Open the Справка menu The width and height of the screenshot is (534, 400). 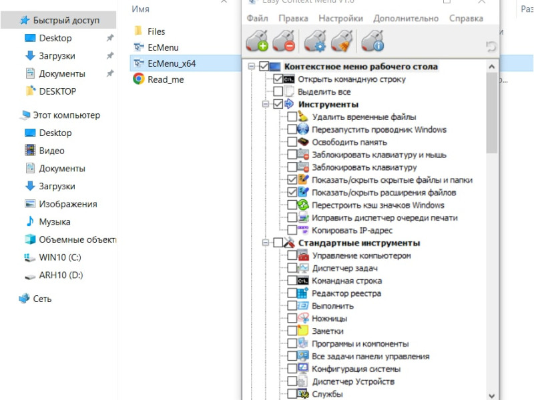coord(466,18)
